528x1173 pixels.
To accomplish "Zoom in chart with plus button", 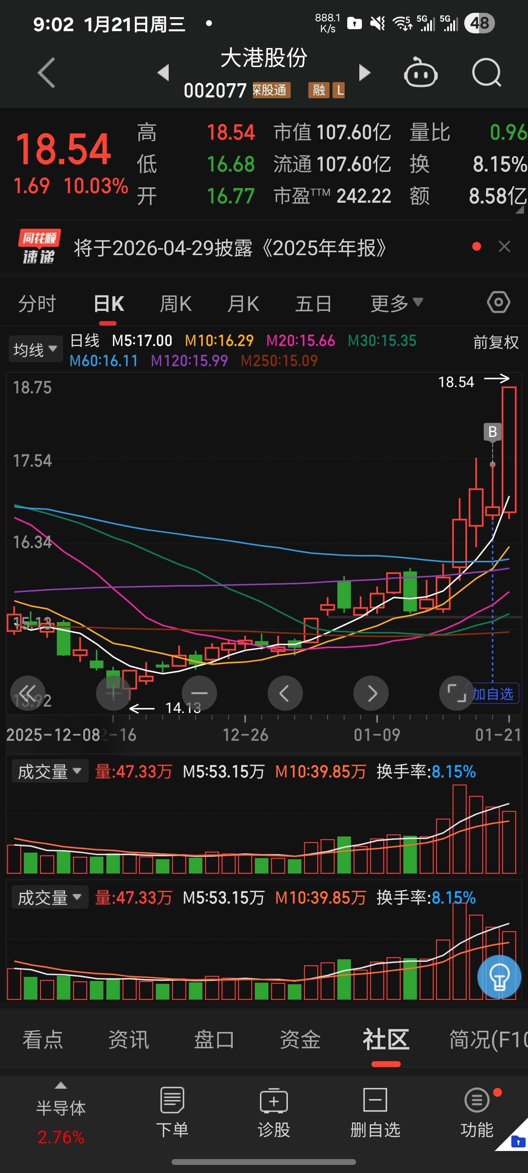I will [113, 693].
